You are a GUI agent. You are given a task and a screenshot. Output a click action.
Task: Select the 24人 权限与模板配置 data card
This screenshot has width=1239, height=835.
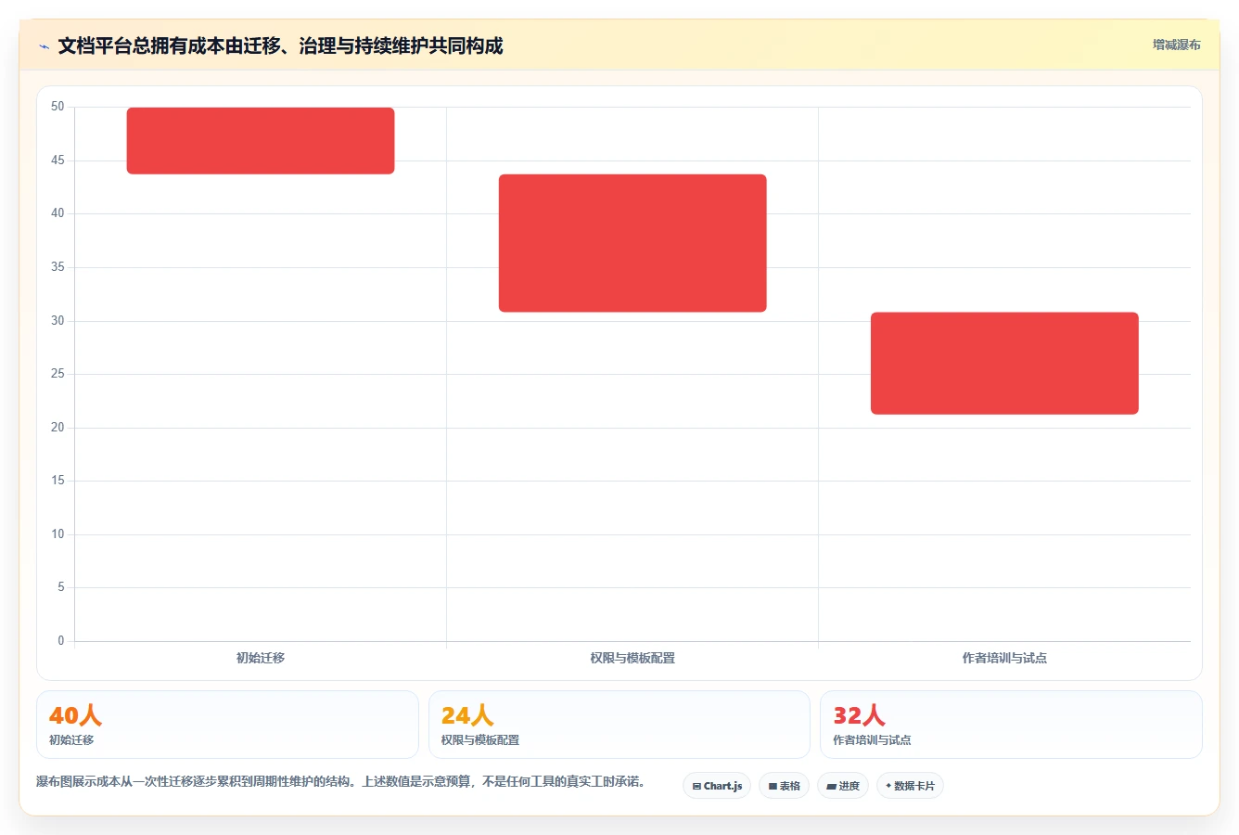[619, 725]
